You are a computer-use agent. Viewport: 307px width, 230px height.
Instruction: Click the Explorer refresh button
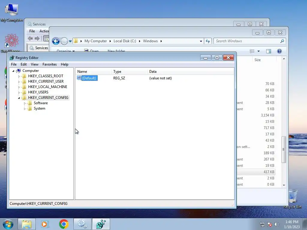[208, 41]
